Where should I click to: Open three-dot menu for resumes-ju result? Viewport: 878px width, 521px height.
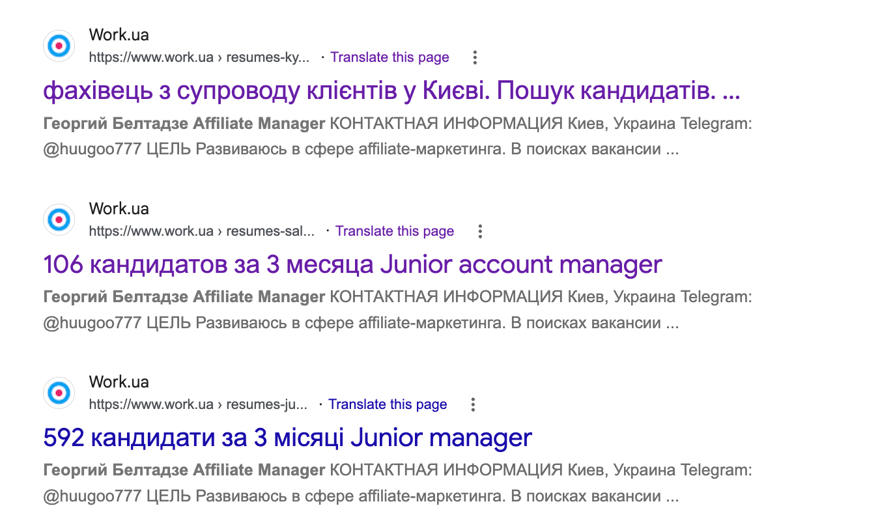473,404
